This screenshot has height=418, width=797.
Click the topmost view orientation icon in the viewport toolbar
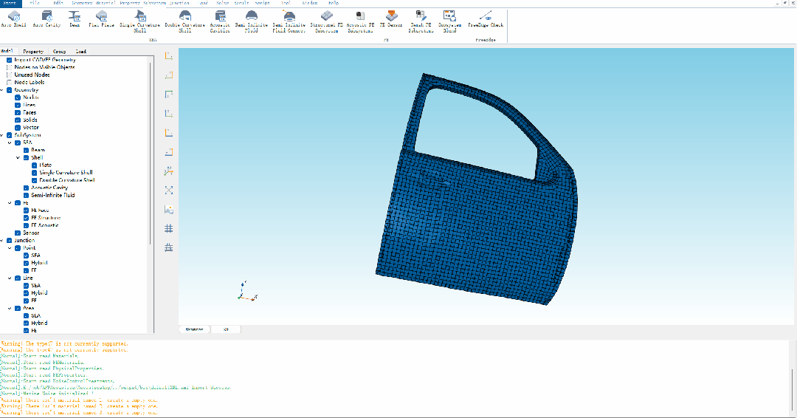pos(169,56)
